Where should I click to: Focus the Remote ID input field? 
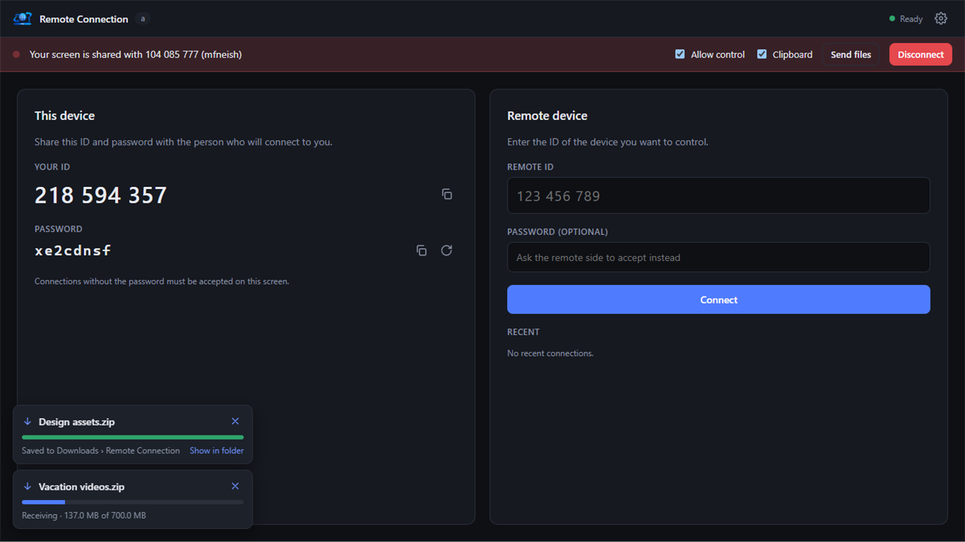pyautogui.click(x=719, y=196)
